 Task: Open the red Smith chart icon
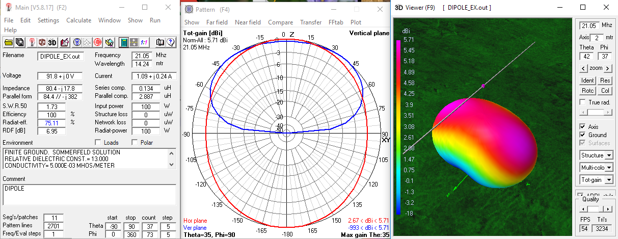tap(97, 42)
